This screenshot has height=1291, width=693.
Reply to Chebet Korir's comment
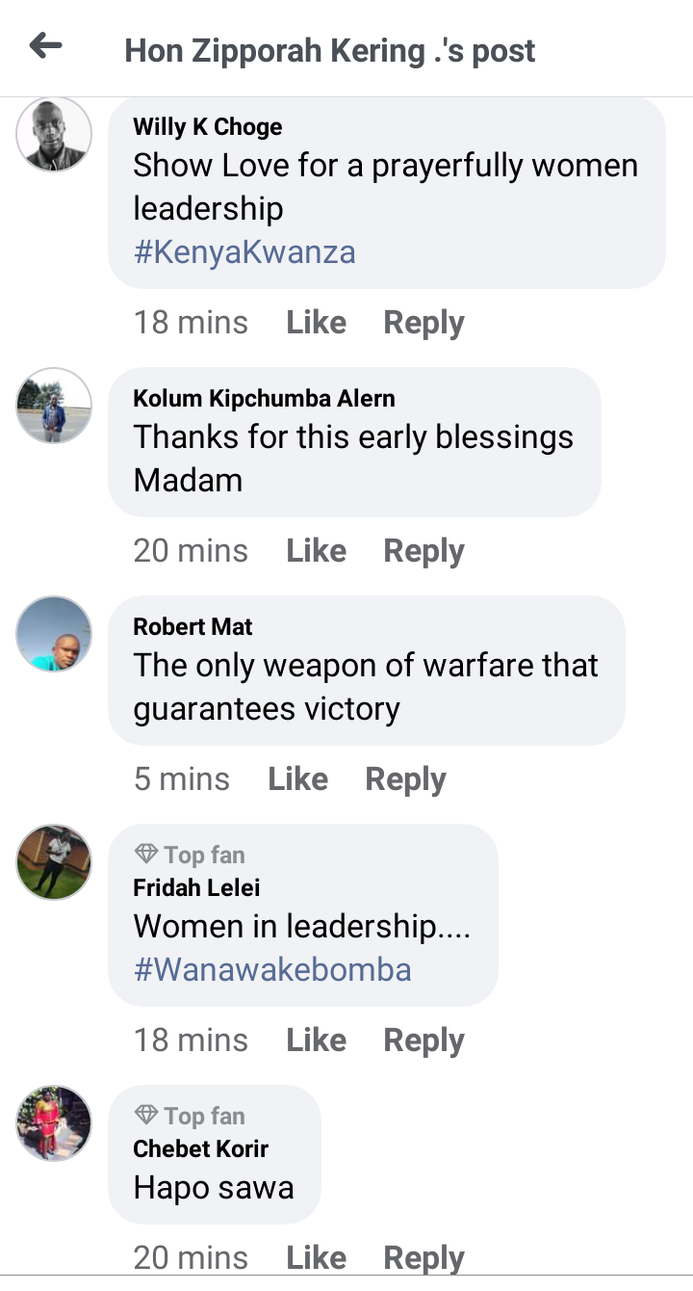423,1257
